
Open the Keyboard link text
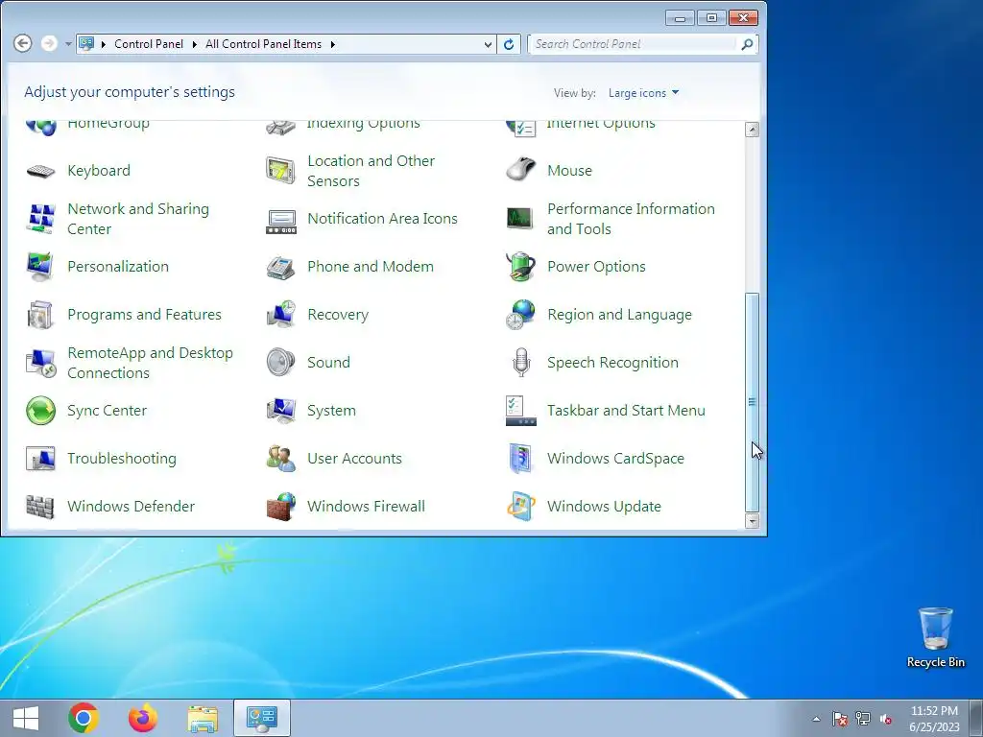point(99,171)
